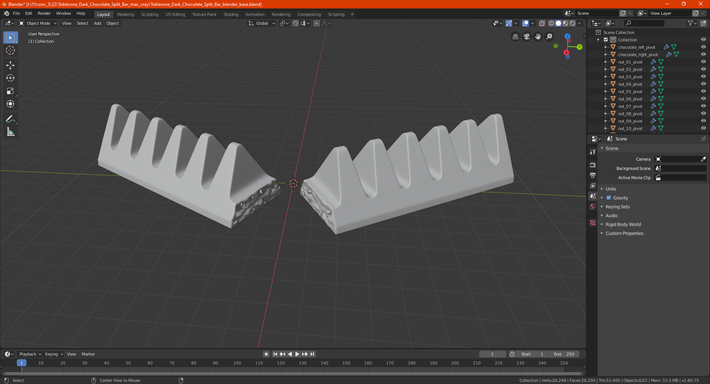Image resolution: width=710 pixels, height=384 pixels.
Task: Switch to the Shading workspace tab
Action: tap(231, 14)
